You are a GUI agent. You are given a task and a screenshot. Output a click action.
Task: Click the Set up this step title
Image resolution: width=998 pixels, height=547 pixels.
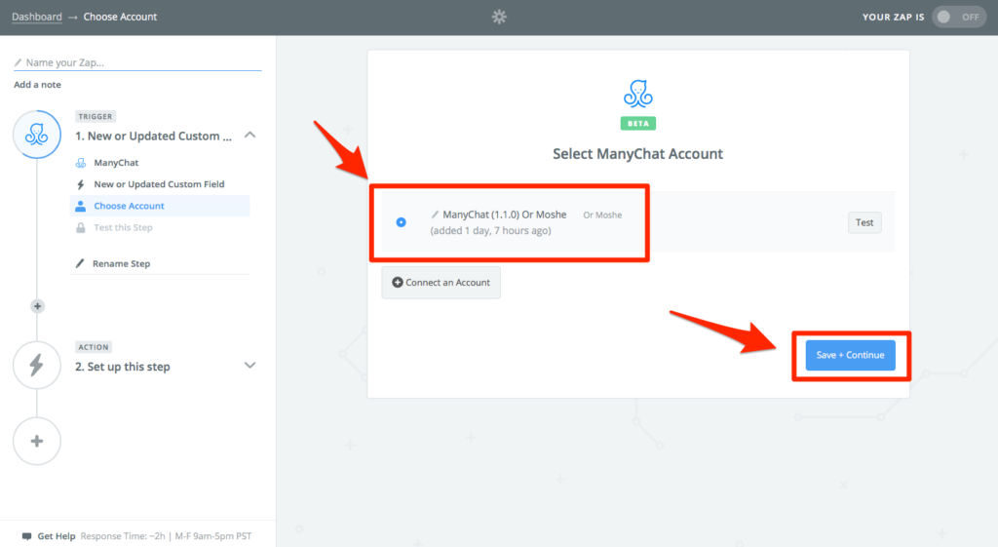tap(122, 367)
